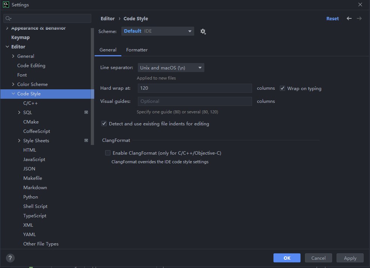Click the CLion logo icon in title bar
Screen dimensions: 370x268
click(6, 5)
